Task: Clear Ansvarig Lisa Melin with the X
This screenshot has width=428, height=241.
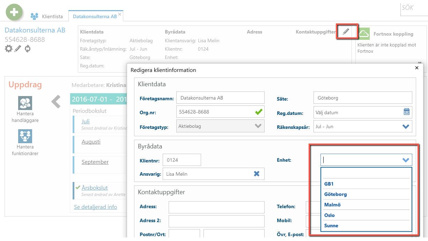Action: tap(257, 174)
